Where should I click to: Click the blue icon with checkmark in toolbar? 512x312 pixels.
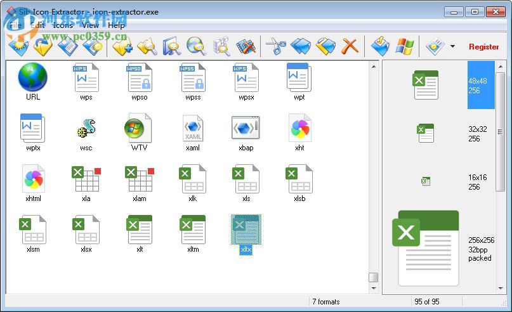380,46
